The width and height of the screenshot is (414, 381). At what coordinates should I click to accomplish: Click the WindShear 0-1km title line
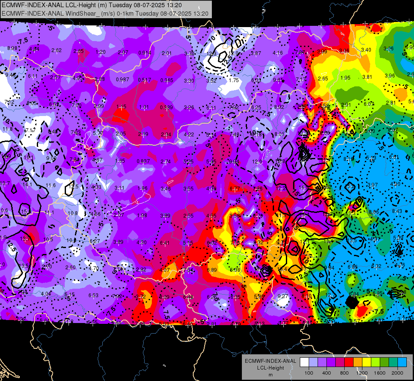click(105, 14)
